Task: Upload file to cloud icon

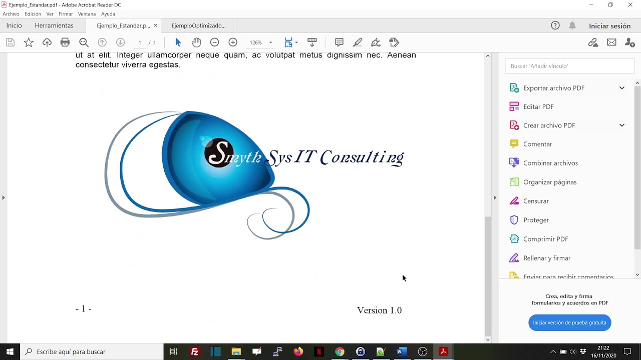Action: pos(47,42)
